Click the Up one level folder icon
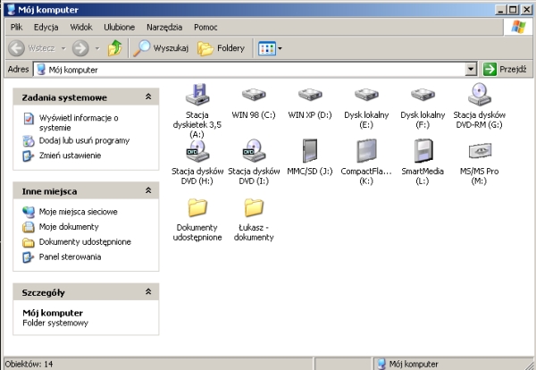 pyautogui.click(x=115, y=48)
